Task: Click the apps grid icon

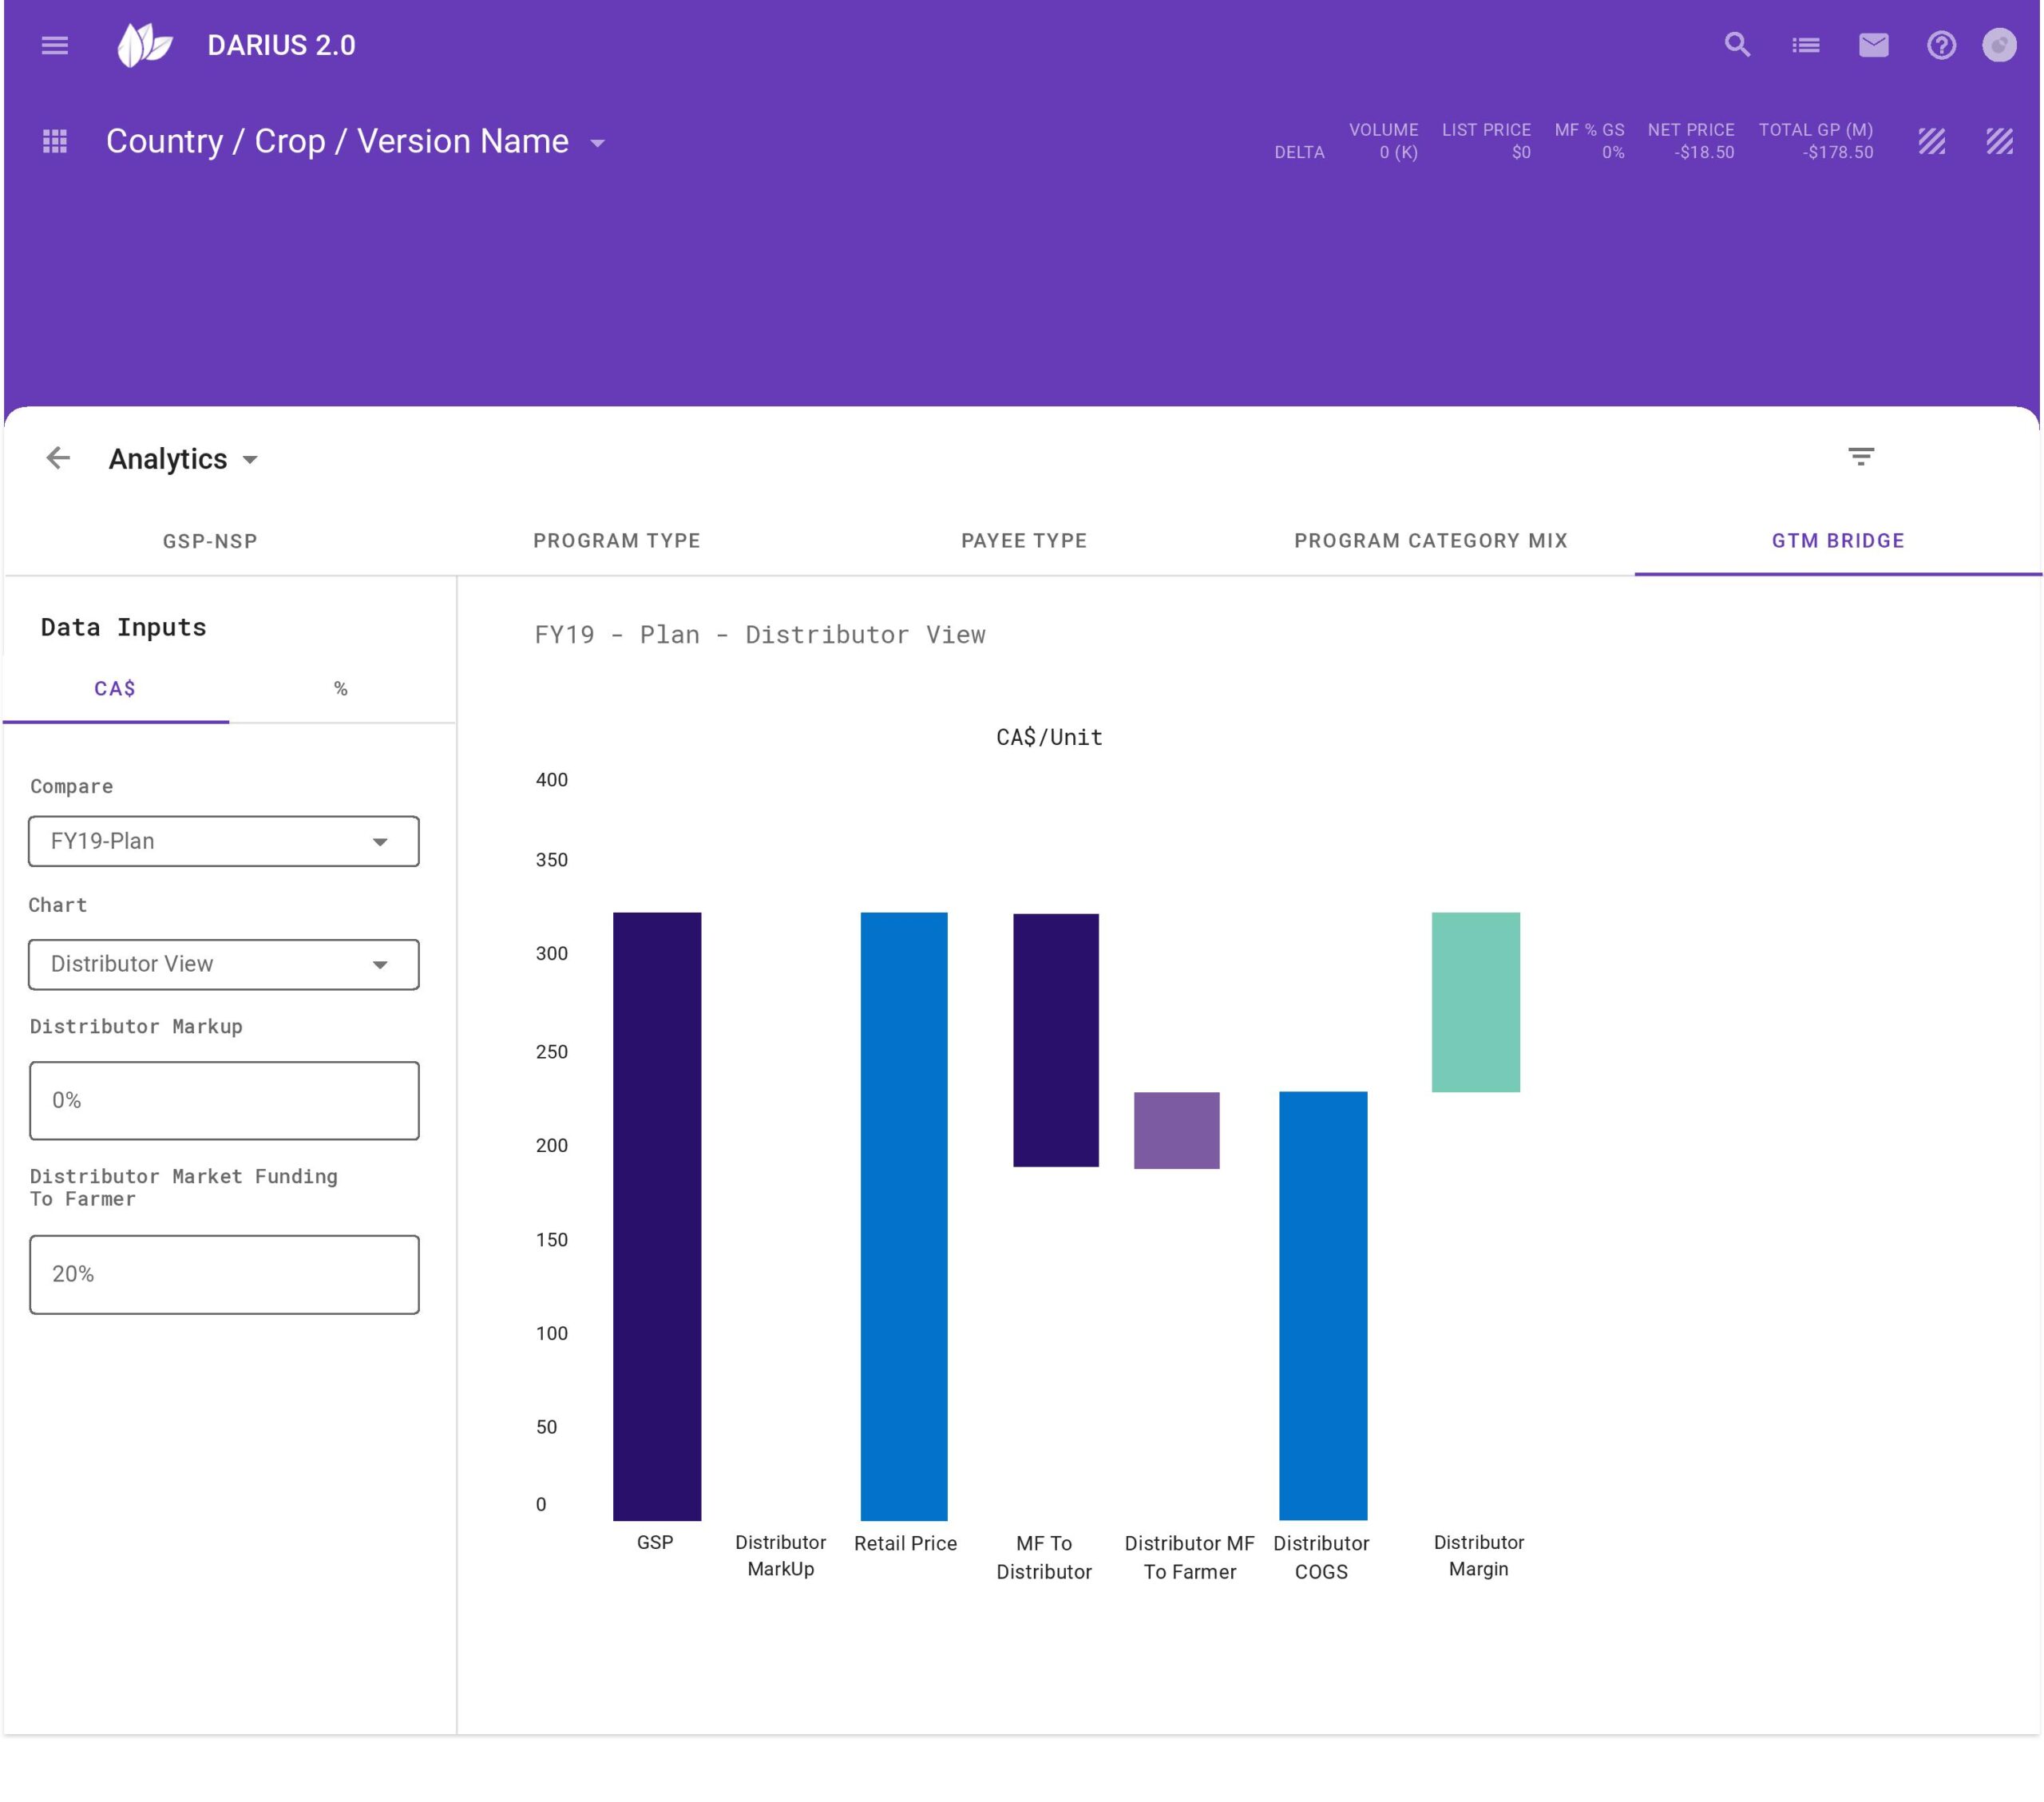Action: [55, 141]
